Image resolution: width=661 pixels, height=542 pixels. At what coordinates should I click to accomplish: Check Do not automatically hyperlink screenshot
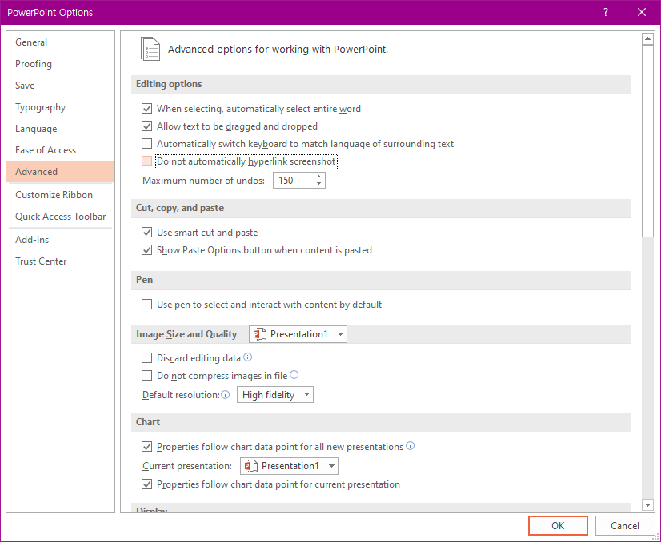pos(146,161)
